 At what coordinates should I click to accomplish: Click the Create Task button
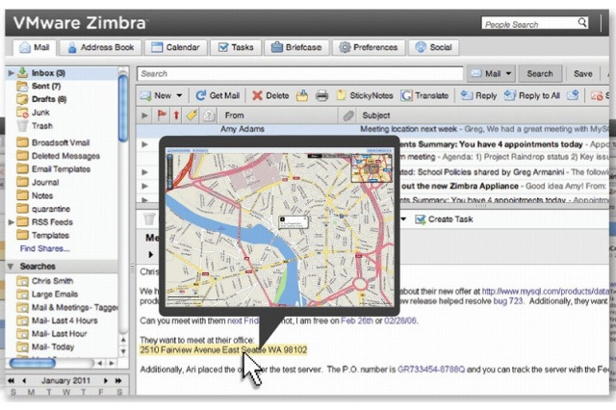tap(444, 219)
